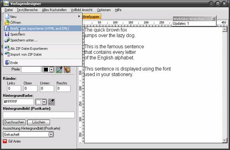
Task: Click the Neu document icon
Action: [7, 17]
